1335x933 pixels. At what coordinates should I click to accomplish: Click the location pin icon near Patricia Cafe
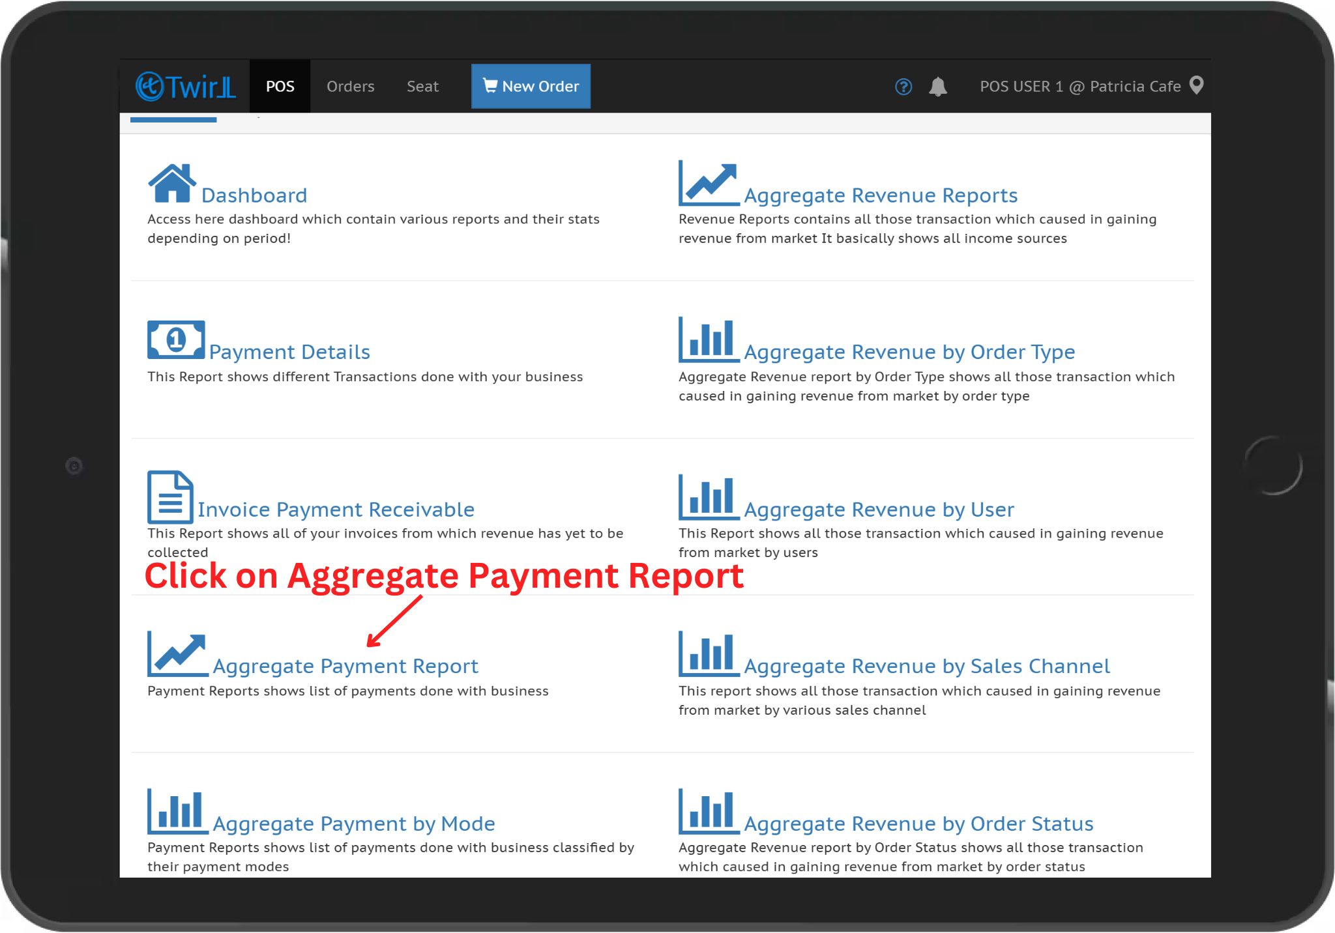[1197, 85]
